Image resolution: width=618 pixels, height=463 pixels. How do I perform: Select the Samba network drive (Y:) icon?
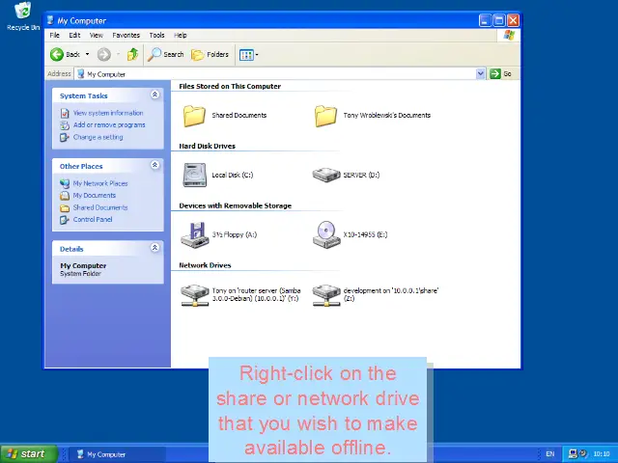pyautogui.click(x=195, y=294)
